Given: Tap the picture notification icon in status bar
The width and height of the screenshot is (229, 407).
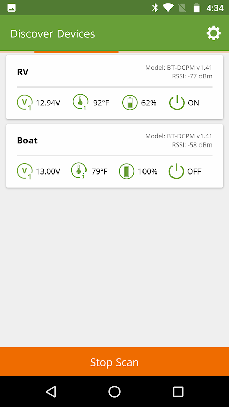Looking at the screenshot, I should pyautogui.click(x=11, y=8).
